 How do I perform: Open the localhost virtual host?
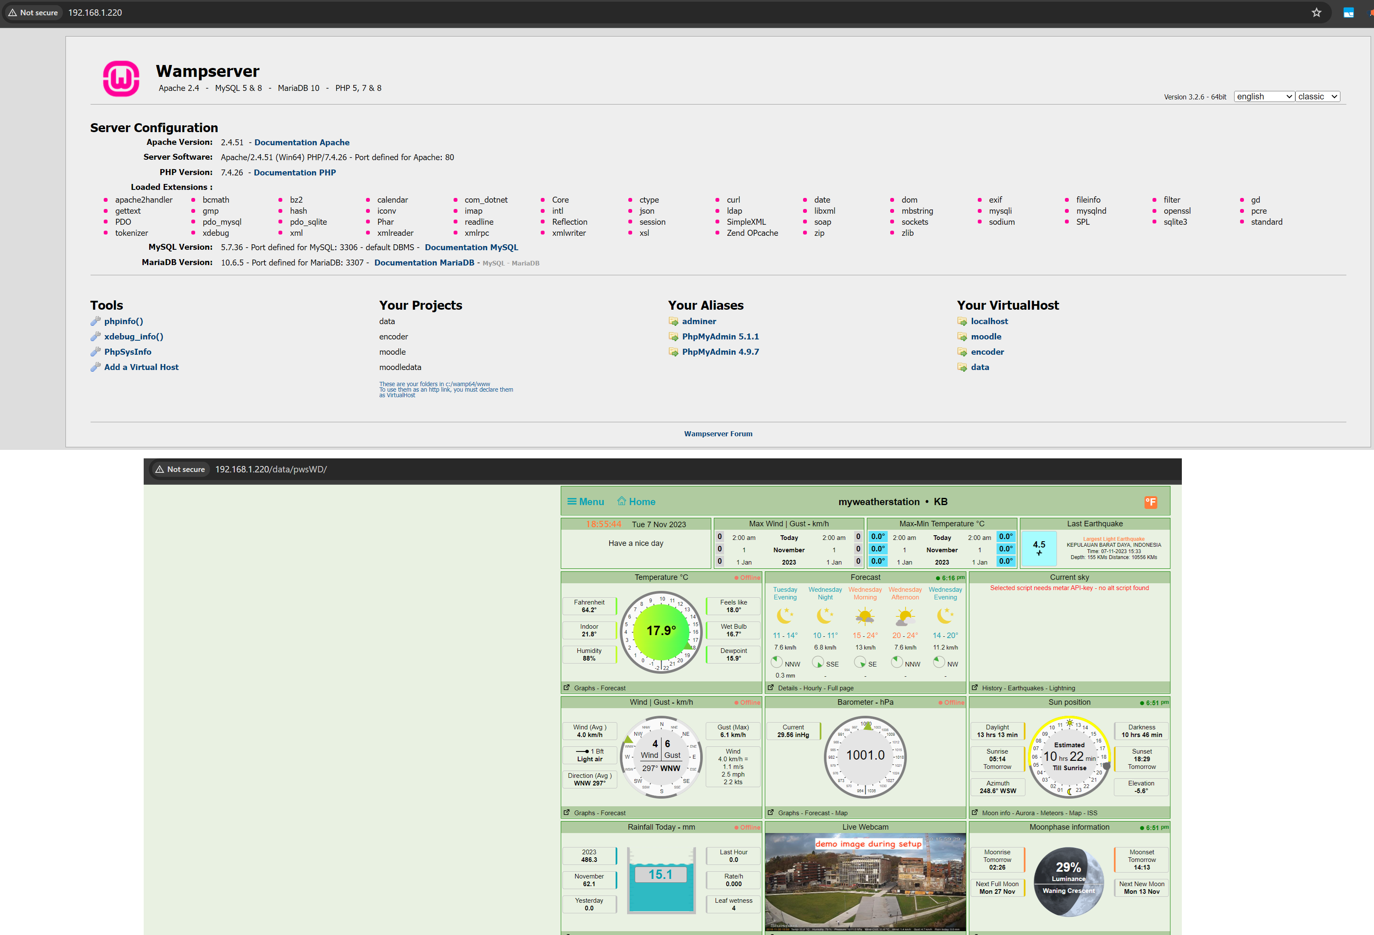click(x=989, y=321)
